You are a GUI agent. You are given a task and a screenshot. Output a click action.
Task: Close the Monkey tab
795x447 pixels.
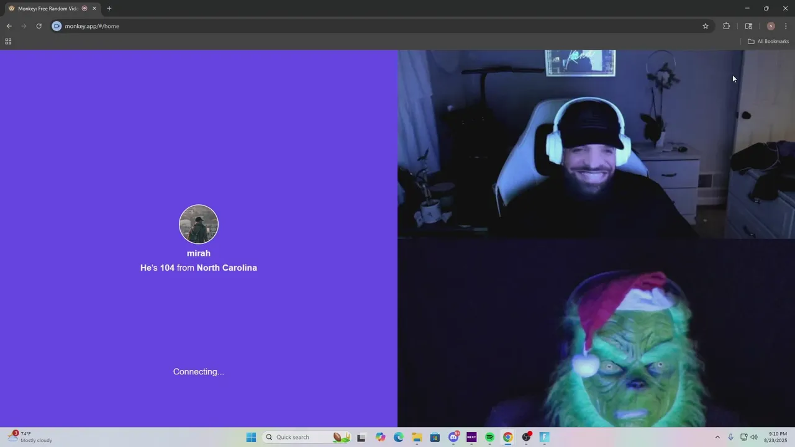click(x=94, y=9)
